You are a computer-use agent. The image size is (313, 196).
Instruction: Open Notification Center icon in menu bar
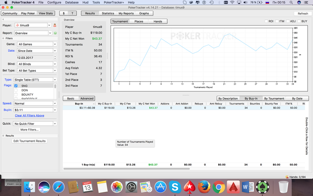point(306,2)
